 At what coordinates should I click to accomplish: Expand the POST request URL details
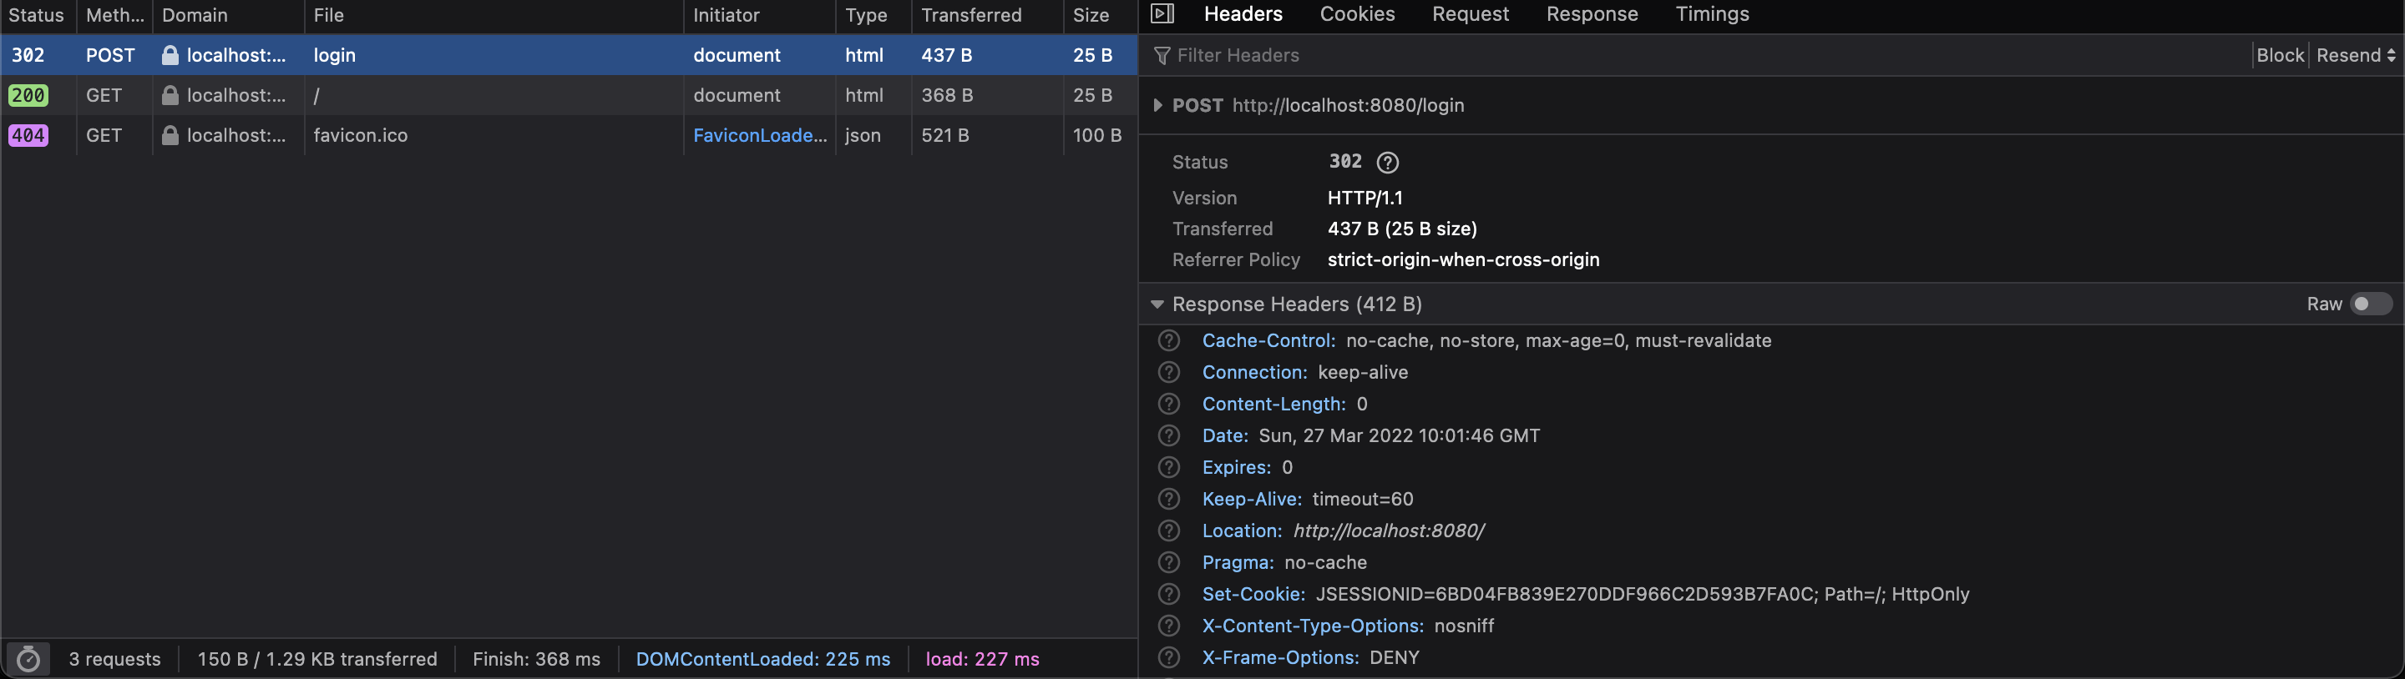[x=1157, y=105]
